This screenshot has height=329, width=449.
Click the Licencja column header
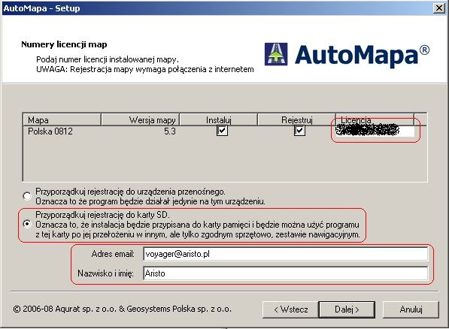point(375,120)
